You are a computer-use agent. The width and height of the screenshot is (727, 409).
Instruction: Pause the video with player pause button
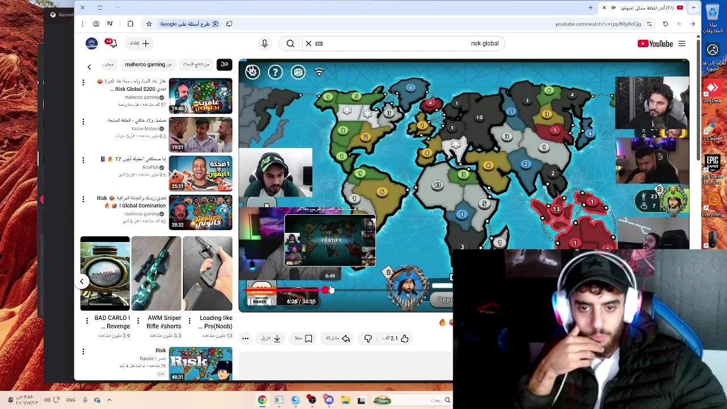(250, 302)
